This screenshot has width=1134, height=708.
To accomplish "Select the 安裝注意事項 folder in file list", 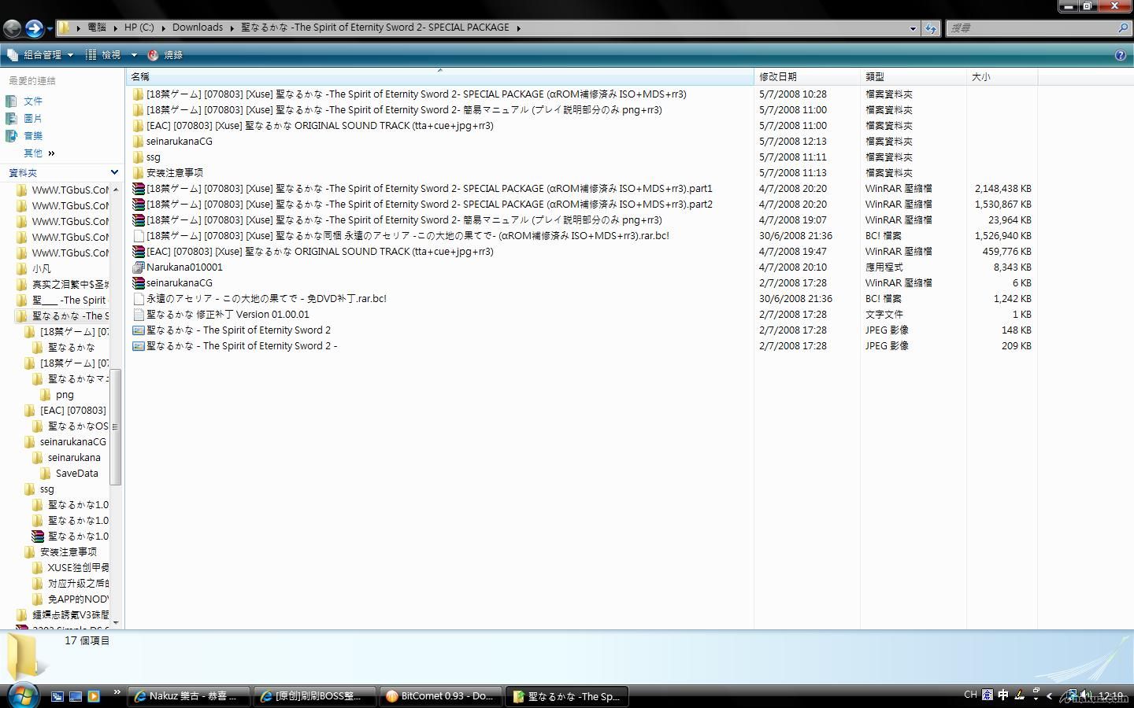I will (168, 173).
